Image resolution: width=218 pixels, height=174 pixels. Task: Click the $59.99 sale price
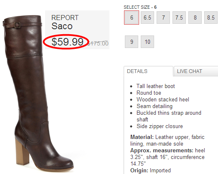pyautogui.click(x=67, y=42)
